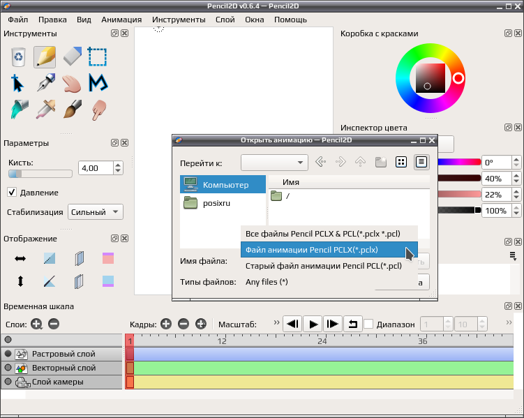Select the Brush tool
Image resolution: width=524 pixels, height=418 pixels.
click(x=72, y=110)
